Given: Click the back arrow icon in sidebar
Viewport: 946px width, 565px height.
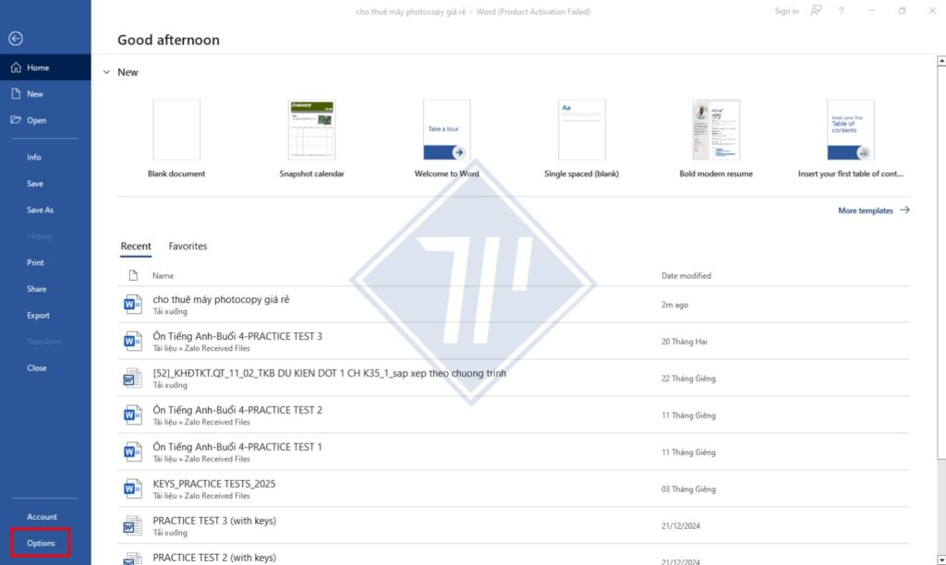Looking at the screenshot, I should coord(16,39).
